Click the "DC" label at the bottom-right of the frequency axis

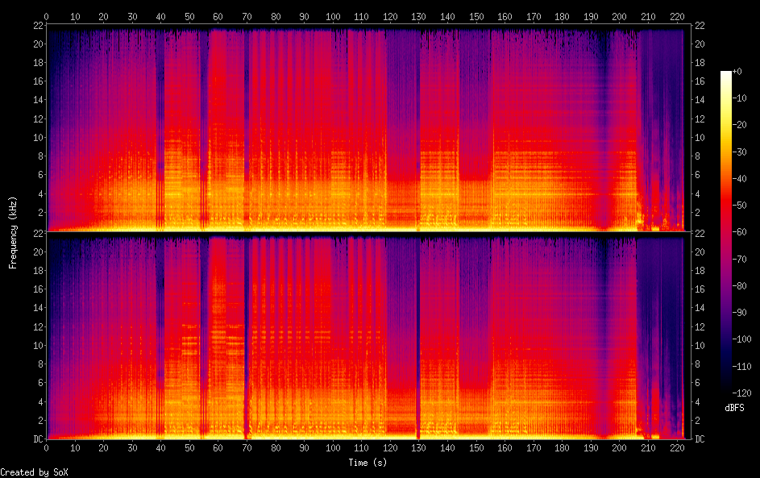tap(700, 439)
